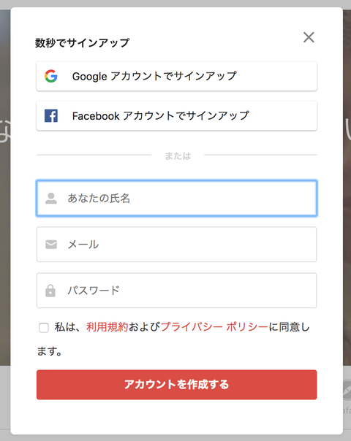The height and width of the screenshot is (441, 351).
Task: Click the に同意します agreement label text
Action: (x=290, y=327)
